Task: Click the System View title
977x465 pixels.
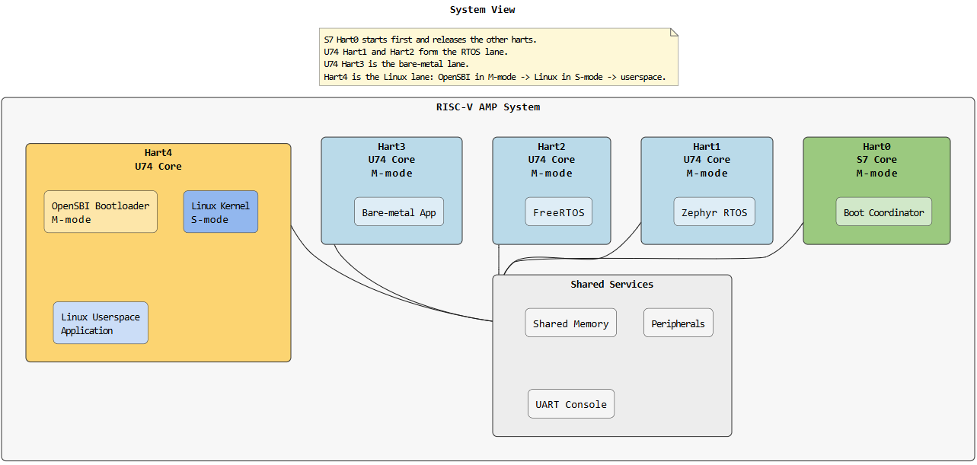Action: pos(483,10)
